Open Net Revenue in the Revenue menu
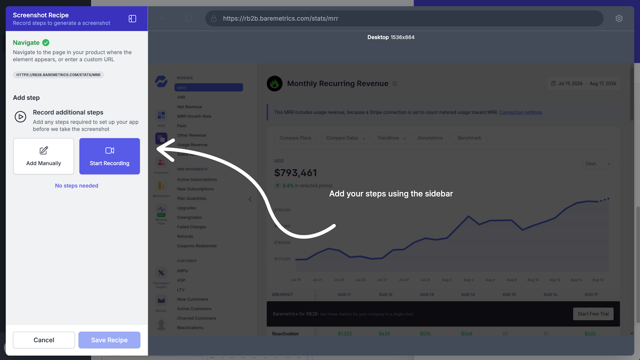The height and width of the screenshot is (360, 640). click(189, 107)
